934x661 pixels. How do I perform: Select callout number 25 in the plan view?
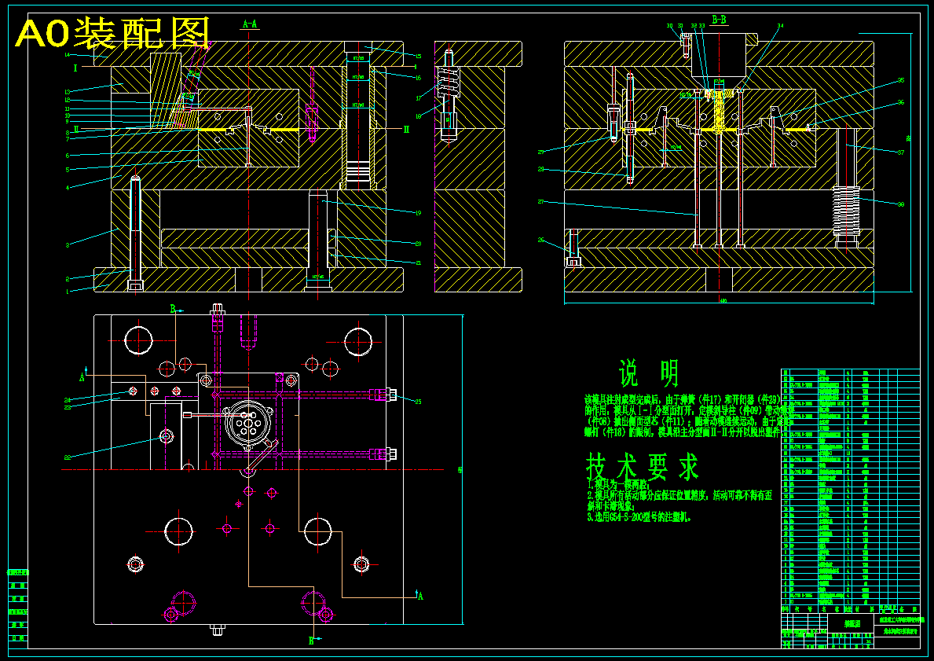point(418,402)
